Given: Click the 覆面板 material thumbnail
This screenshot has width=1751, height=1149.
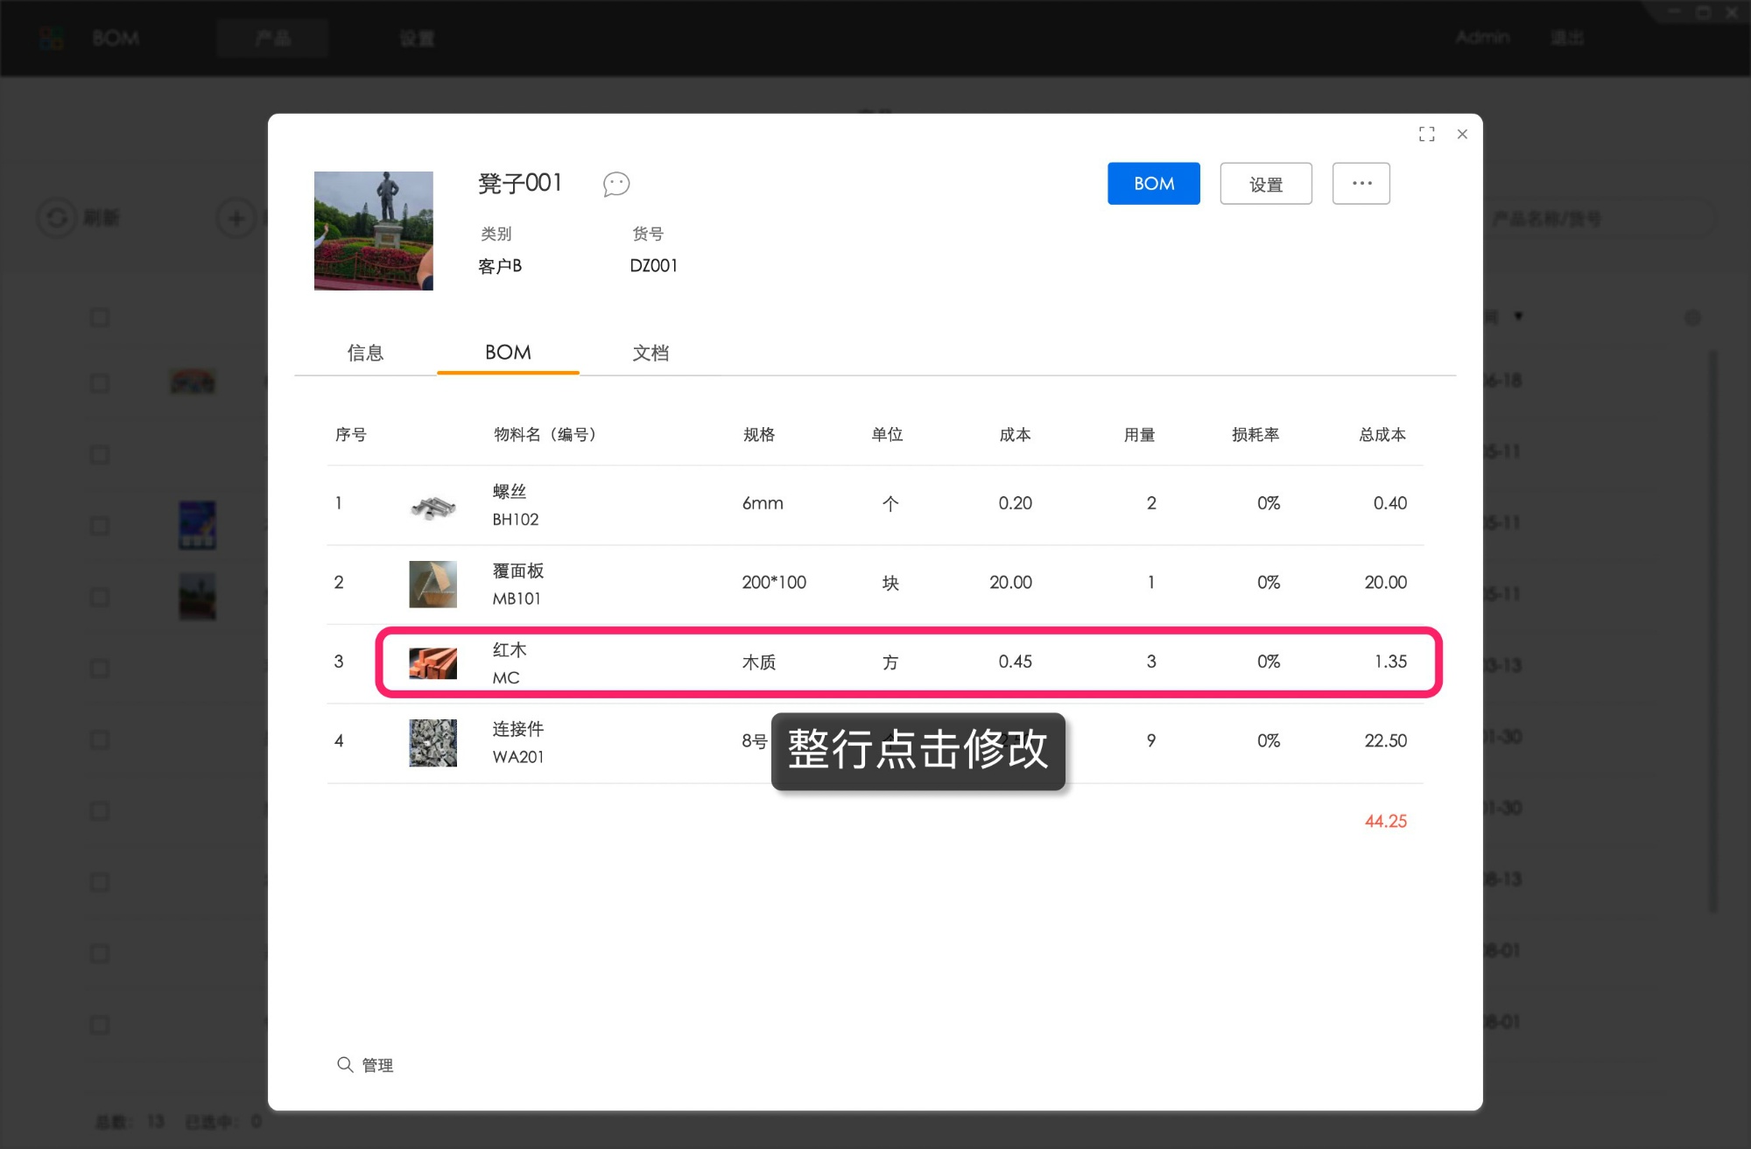Looking at the screenshot, I should tap(432, 584).
